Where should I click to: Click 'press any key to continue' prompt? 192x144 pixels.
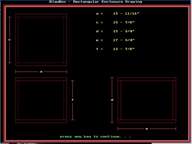tap(95, 137)
